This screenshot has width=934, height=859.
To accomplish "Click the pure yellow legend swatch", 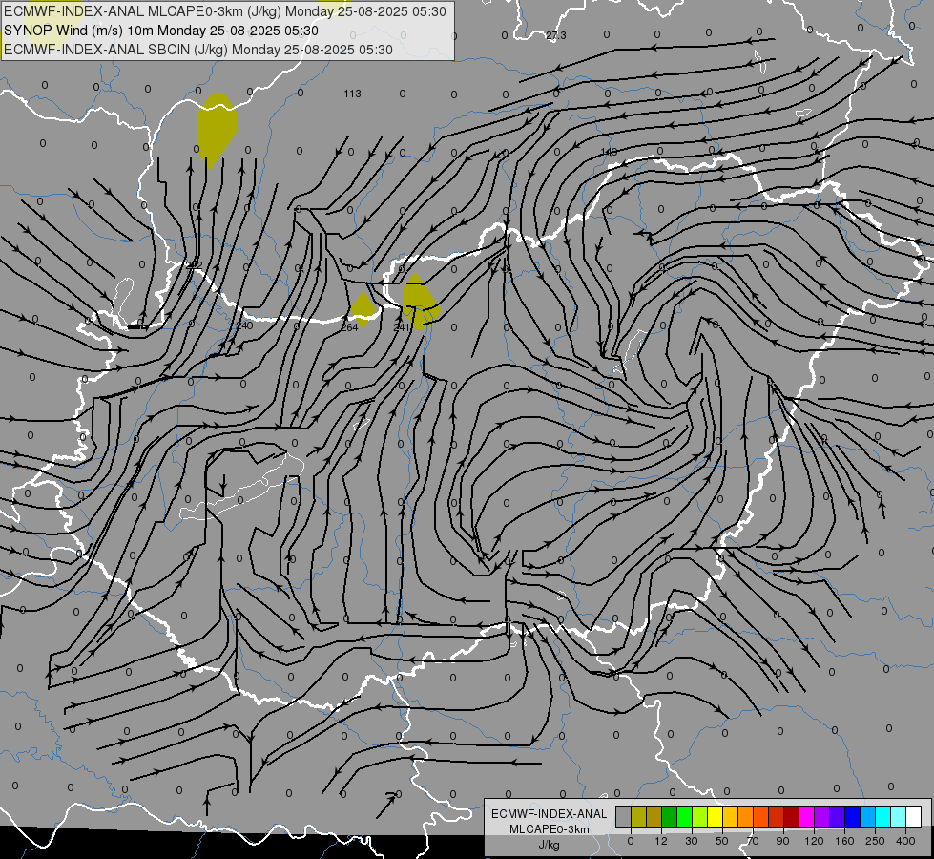I will [x=715, y=816].
